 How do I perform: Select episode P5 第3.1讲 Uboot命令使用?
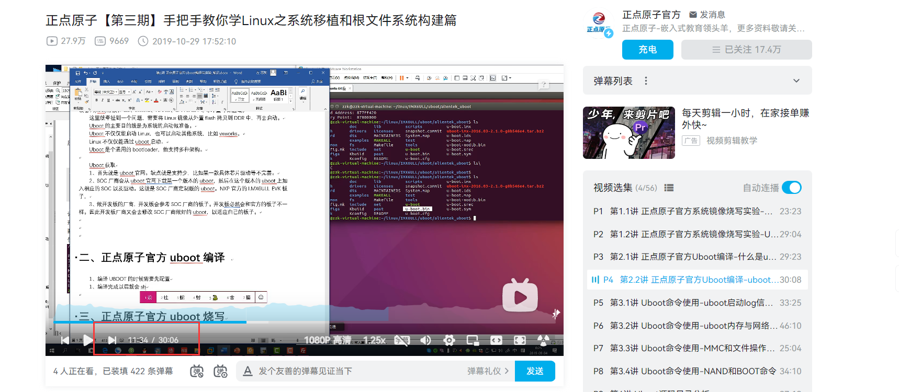click(x=698, y=303)
